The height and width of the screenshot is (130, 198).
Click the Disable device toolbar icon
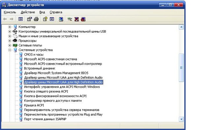coord(83,19)
